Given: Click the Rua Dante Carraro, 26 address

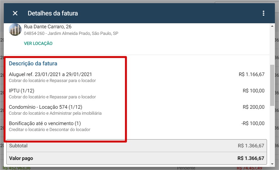Looking at the screenshot, I should pos(48,27).
